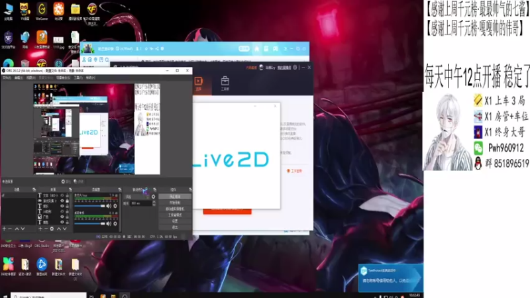Open audio mixer panel dock menu icon
Image resolution: width=530 pixels, height=298 pixels.
[120, 189]
